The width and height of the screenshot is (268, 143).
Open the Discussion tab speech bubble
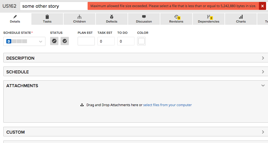point(144,19)
